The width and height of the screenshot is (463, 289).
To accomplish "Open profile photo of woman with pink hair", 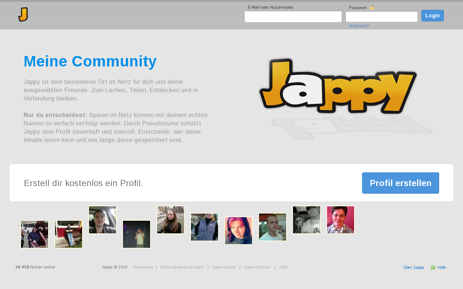I will click(x=238, y=230).
